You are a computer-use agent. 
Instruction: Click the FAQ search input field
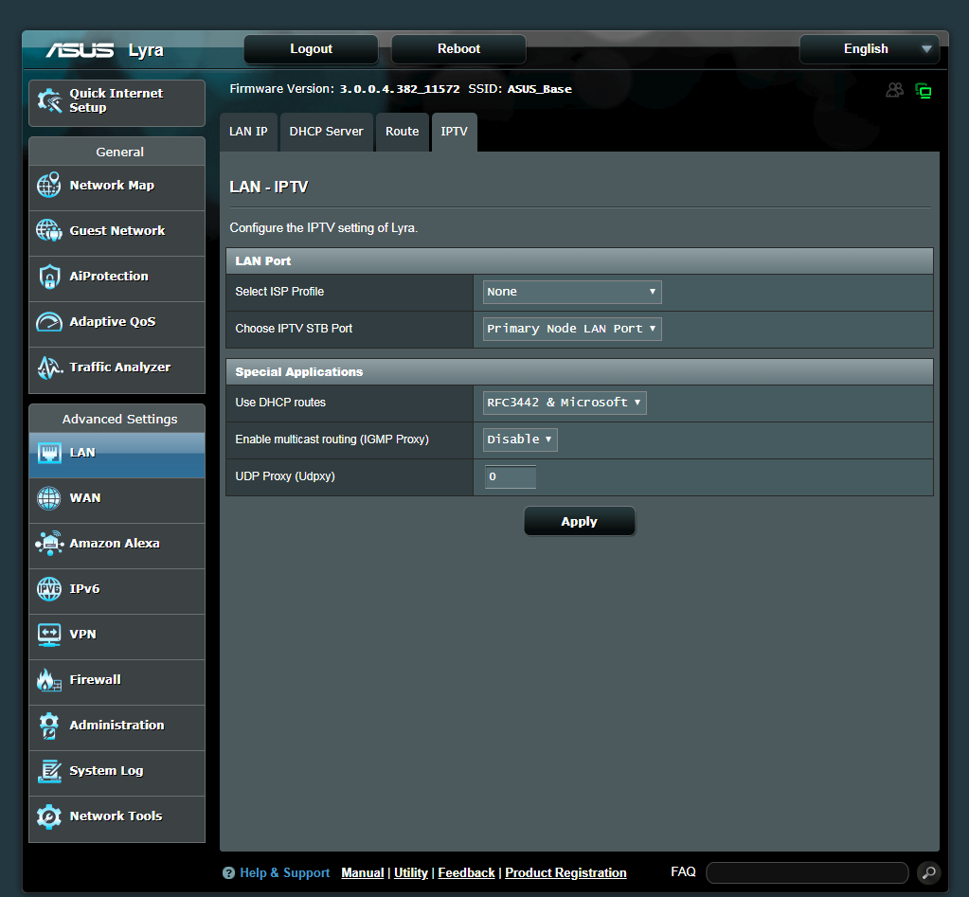807,873
